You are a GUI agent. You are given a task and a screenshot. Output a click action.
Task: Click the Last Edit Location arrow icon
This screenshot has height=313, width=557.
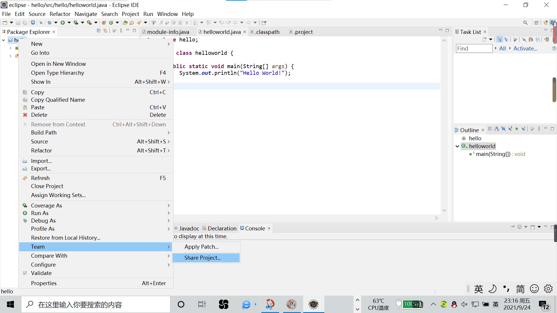point(222,23)
